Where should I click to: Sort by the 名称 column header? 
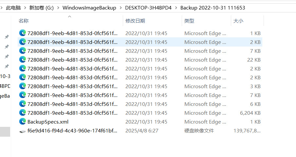(24, 21)
